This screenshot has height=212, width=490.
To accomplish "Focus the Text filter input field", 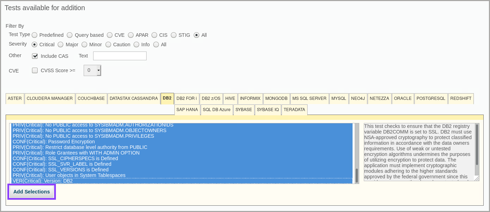I will [120, 56].
